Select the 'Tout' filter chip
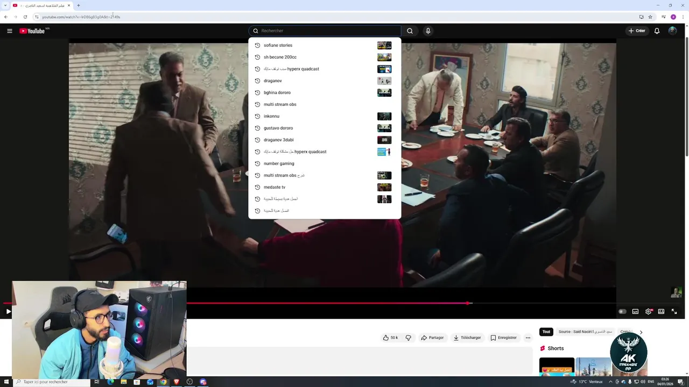The height and width of the screenshot is (387, 689). point(546,332)
